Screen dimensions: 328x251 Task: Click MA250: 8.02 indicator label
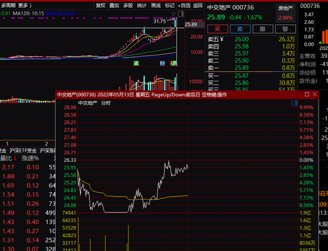pyautogui.click(x=60, y=14)
